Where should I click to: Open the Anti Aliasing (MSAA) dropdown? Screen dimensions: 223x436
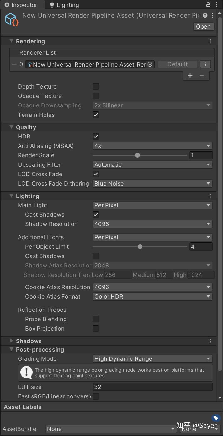153,146
